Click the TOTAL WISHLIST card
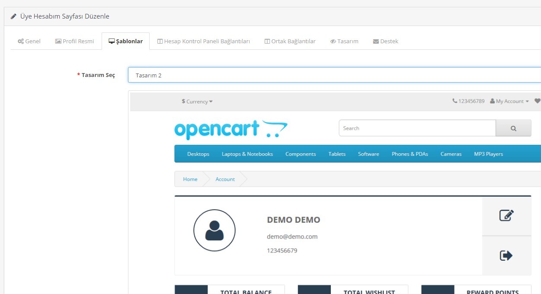This screenshot has width=541, height=294. click(x=353, y=289)
